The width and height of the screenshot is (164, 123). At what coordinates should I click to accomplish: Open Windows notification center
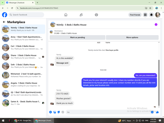[160, 120]
